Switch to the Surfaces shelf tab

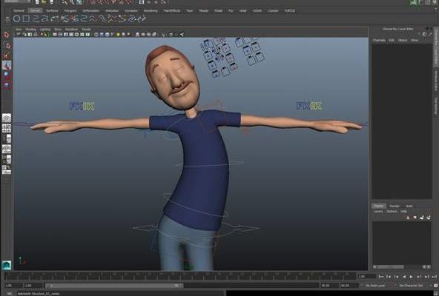point(52,10)
